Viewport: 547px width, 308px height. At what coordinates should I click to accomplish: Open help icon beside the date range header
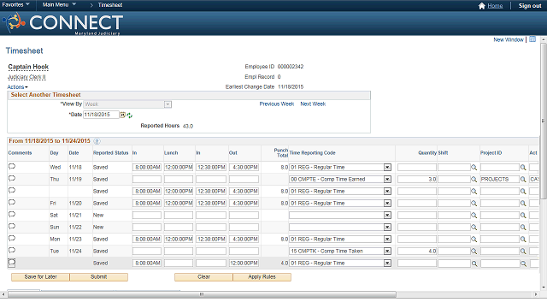[97, 141]
